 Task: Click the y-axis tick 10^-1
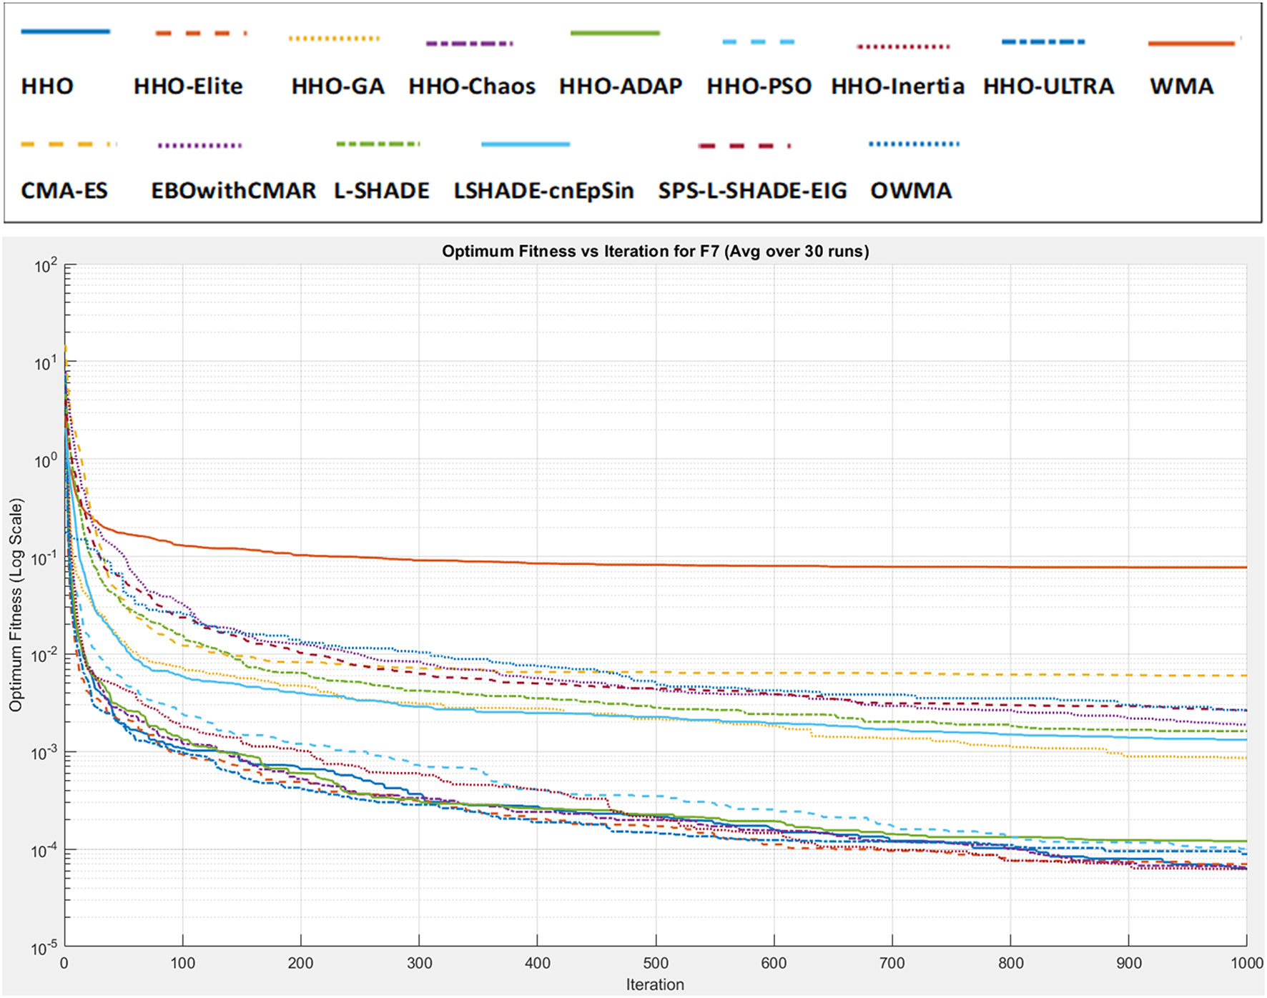pyautogui.click(x=43, y=558)
